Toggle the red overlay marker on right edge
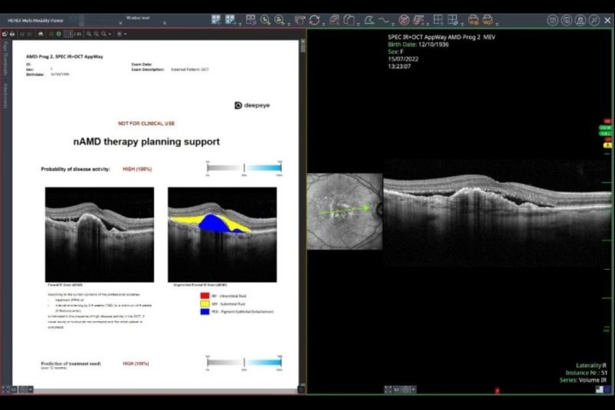Image resolution: width=615 pixels, height=410 pixels. [606, 121]
